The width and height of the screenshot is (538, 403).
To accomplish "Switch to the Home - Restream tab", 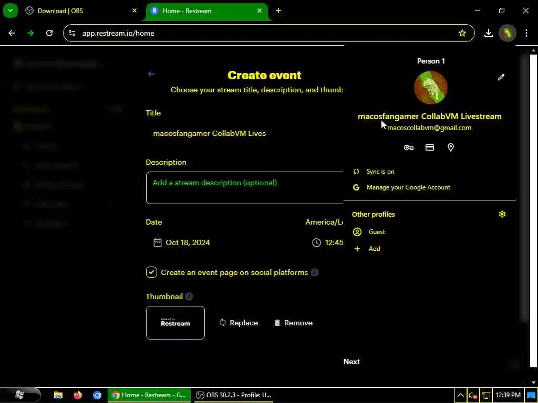I will pos(206,11).
